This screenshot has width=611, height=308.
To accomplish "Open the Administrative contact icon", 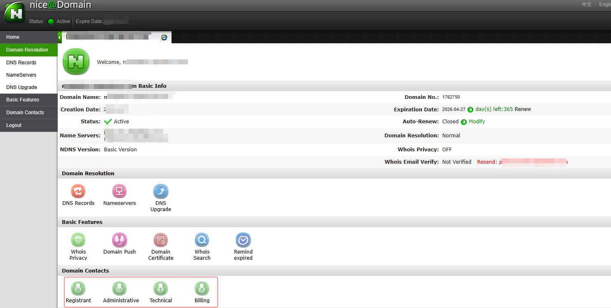I will pyautogui.click(x=120, y=289).
